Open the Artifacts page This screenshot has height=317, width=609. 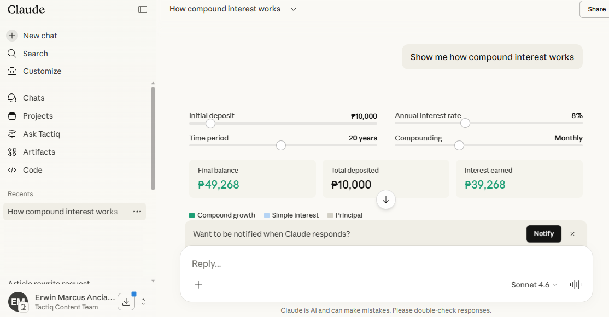pos(31,152)
